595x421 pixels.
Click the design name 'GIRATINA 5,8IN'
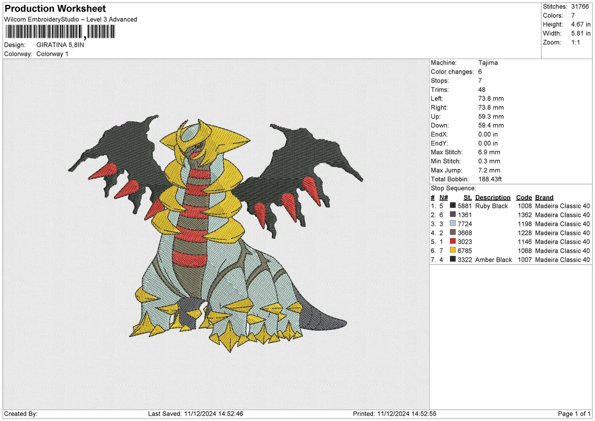click(60, 45)
